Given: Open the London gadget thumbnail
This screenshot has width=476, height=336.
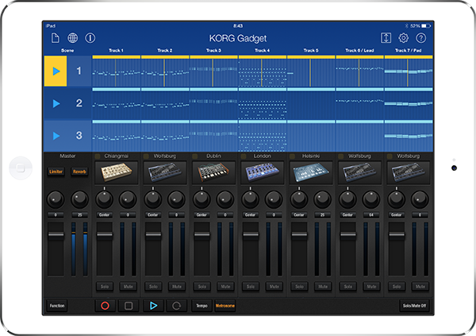Looking at the screenshot, I should (263, 172).
